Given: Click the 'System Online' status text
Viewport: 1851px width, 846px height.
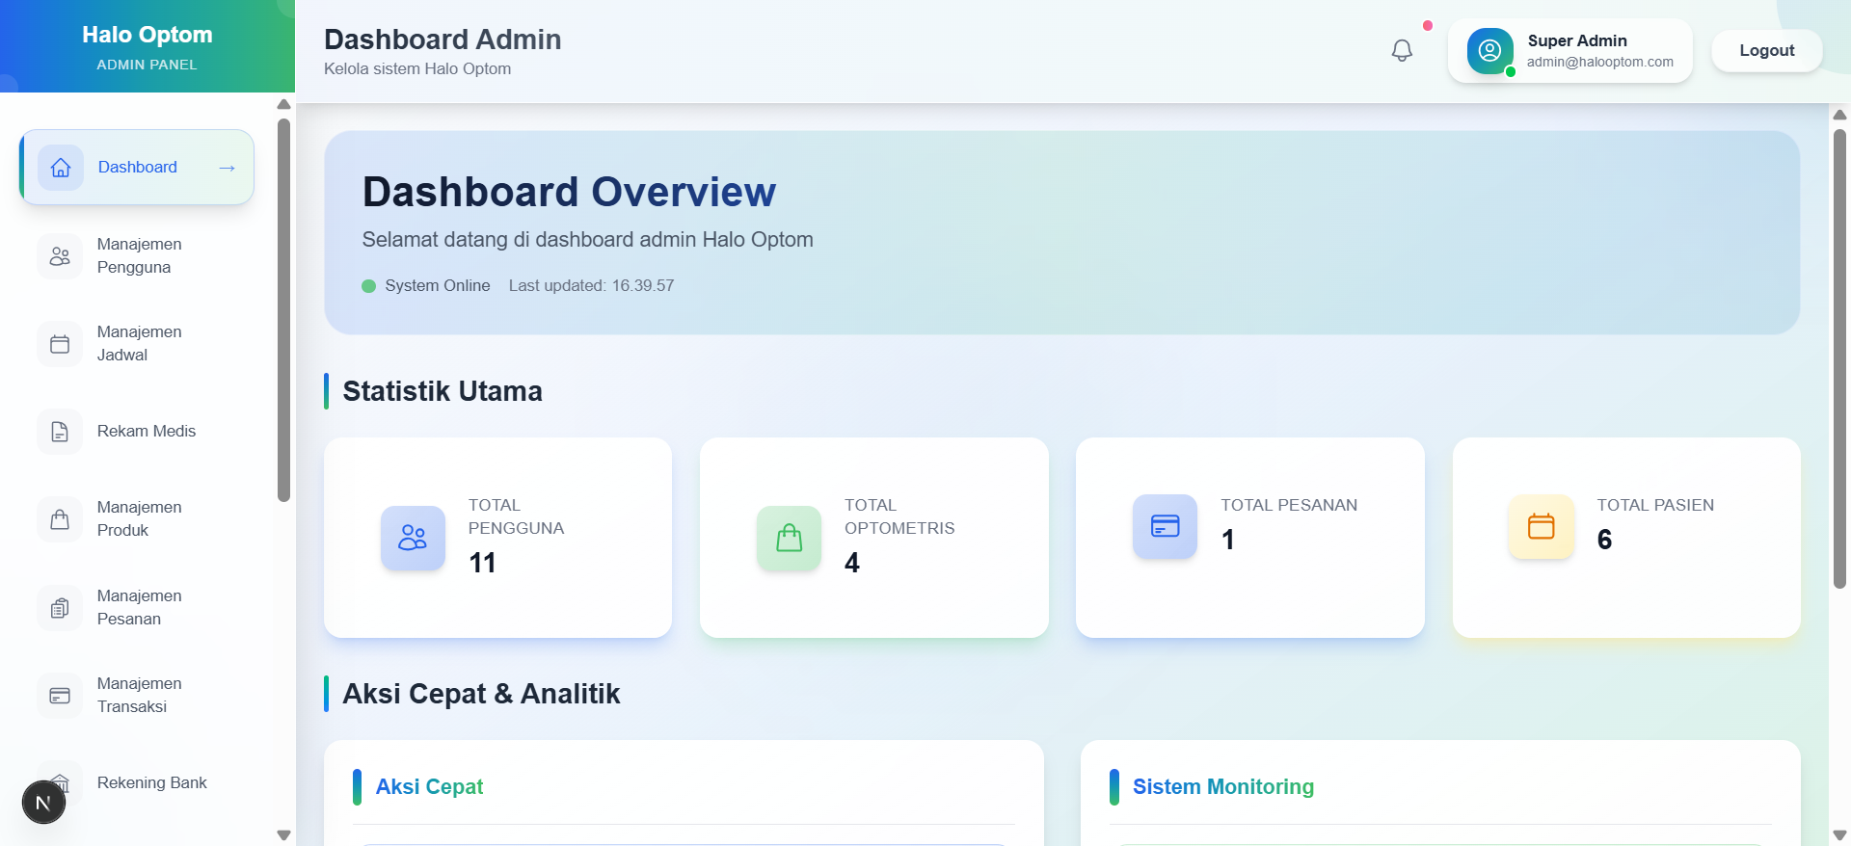Looking at the screenshot, I should coord(438,286).
